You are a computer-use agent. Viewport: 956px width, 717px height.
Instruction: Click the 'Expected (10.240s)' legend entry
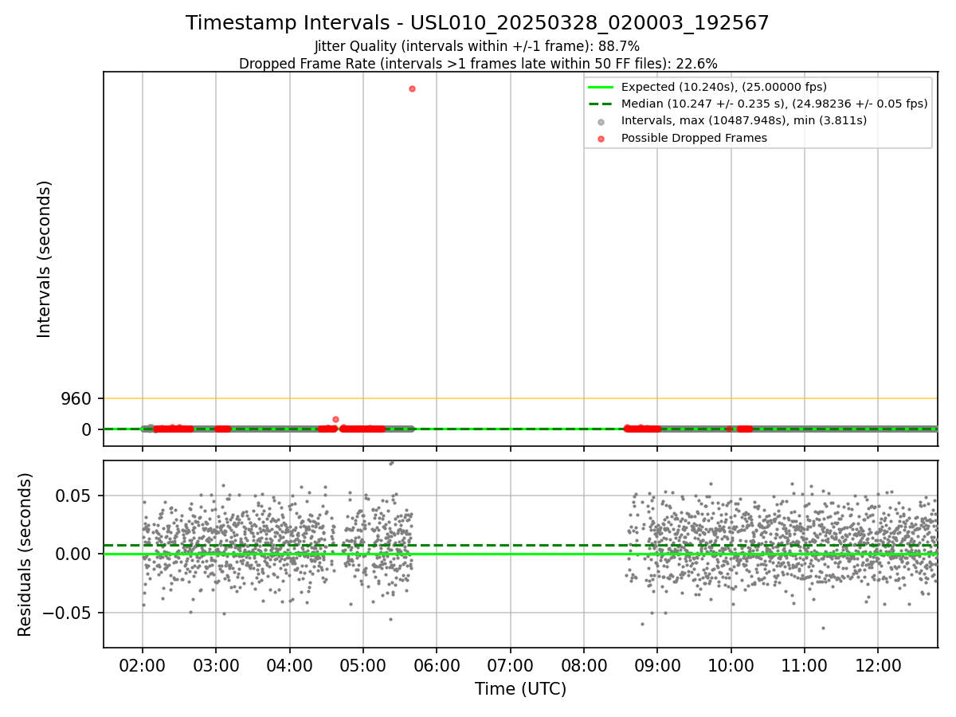724,87
